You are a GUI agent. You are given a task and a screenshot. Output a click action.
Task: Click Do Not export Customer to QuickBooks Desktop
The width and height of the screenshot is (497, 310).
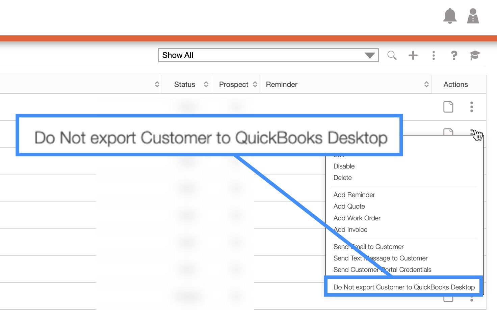[x=404, y=287]
